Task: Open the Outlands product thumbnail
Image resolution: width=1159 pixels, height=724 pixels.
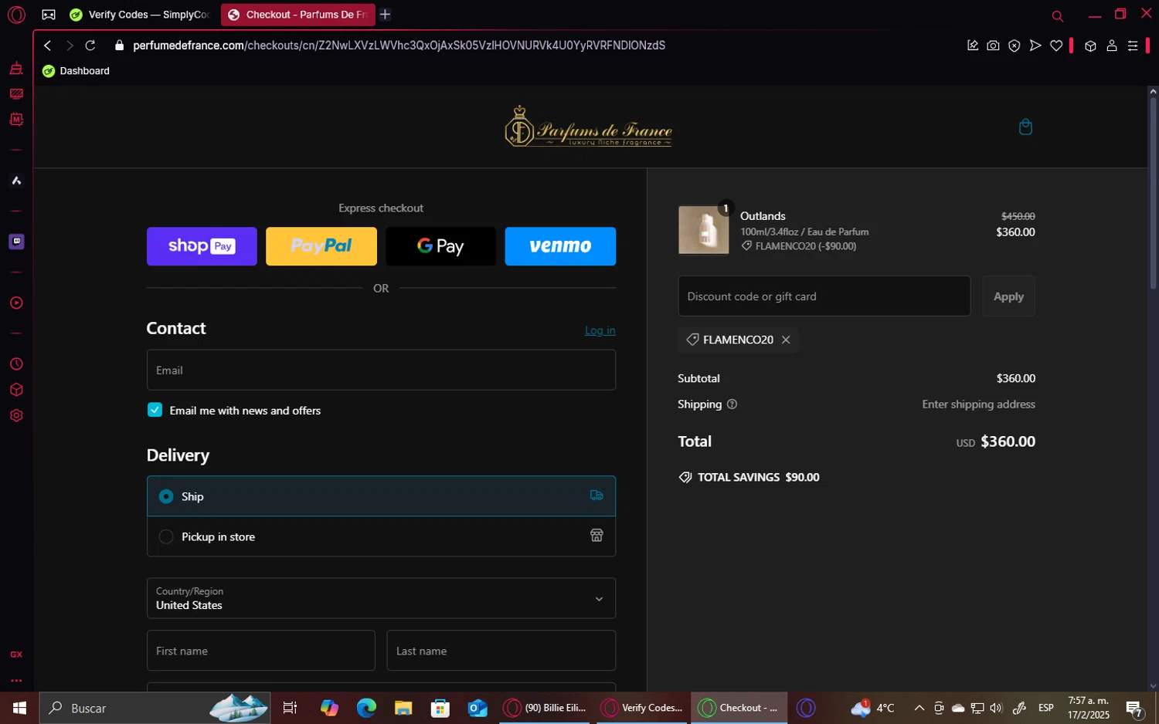Action: [x=703, y=230]
